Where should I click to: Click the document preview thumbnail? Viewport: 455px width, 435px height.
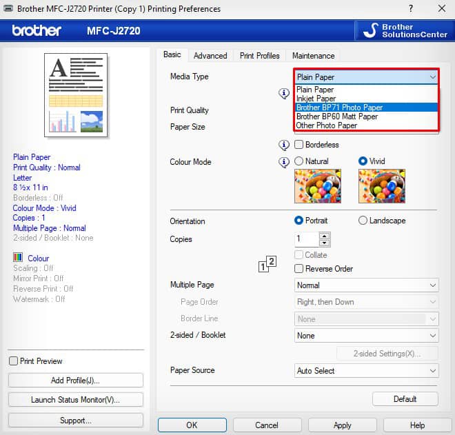pos(76,95)
